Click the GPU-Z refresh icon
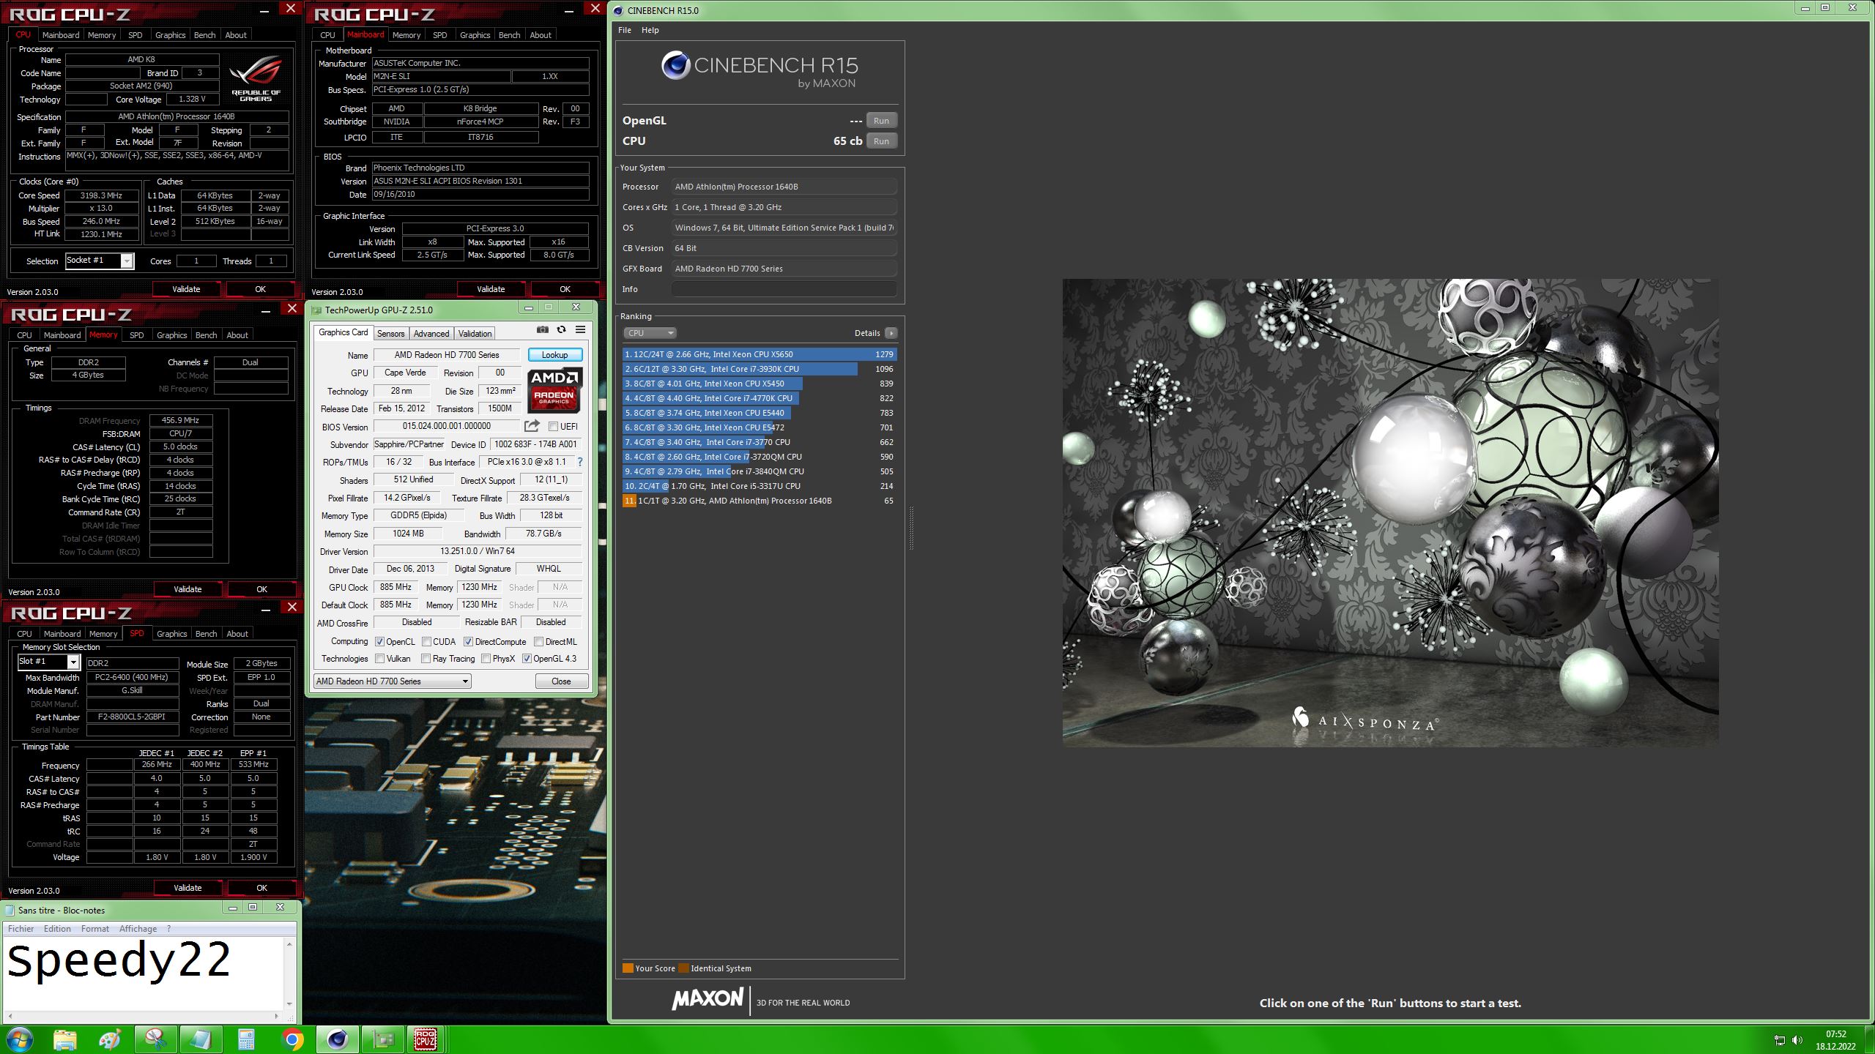The height and width of the screenshot is (1054, 1875). (x=561, y=330)
